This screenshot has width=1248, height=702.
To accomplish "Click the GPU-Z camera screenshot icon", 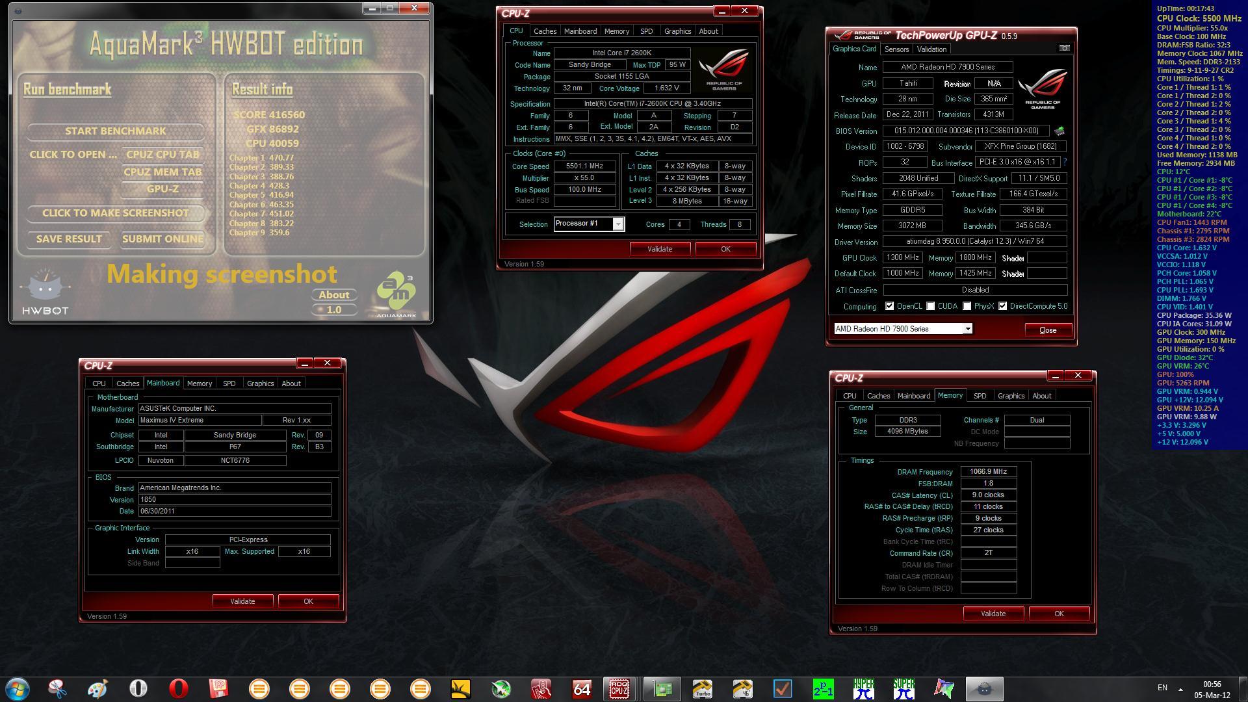I will (x=1064, y=48).
